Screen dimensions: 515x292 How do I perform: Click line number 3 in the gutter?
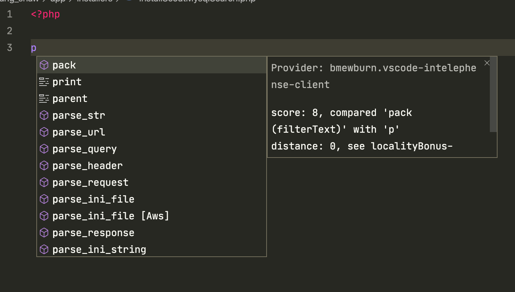click(9, 48)
